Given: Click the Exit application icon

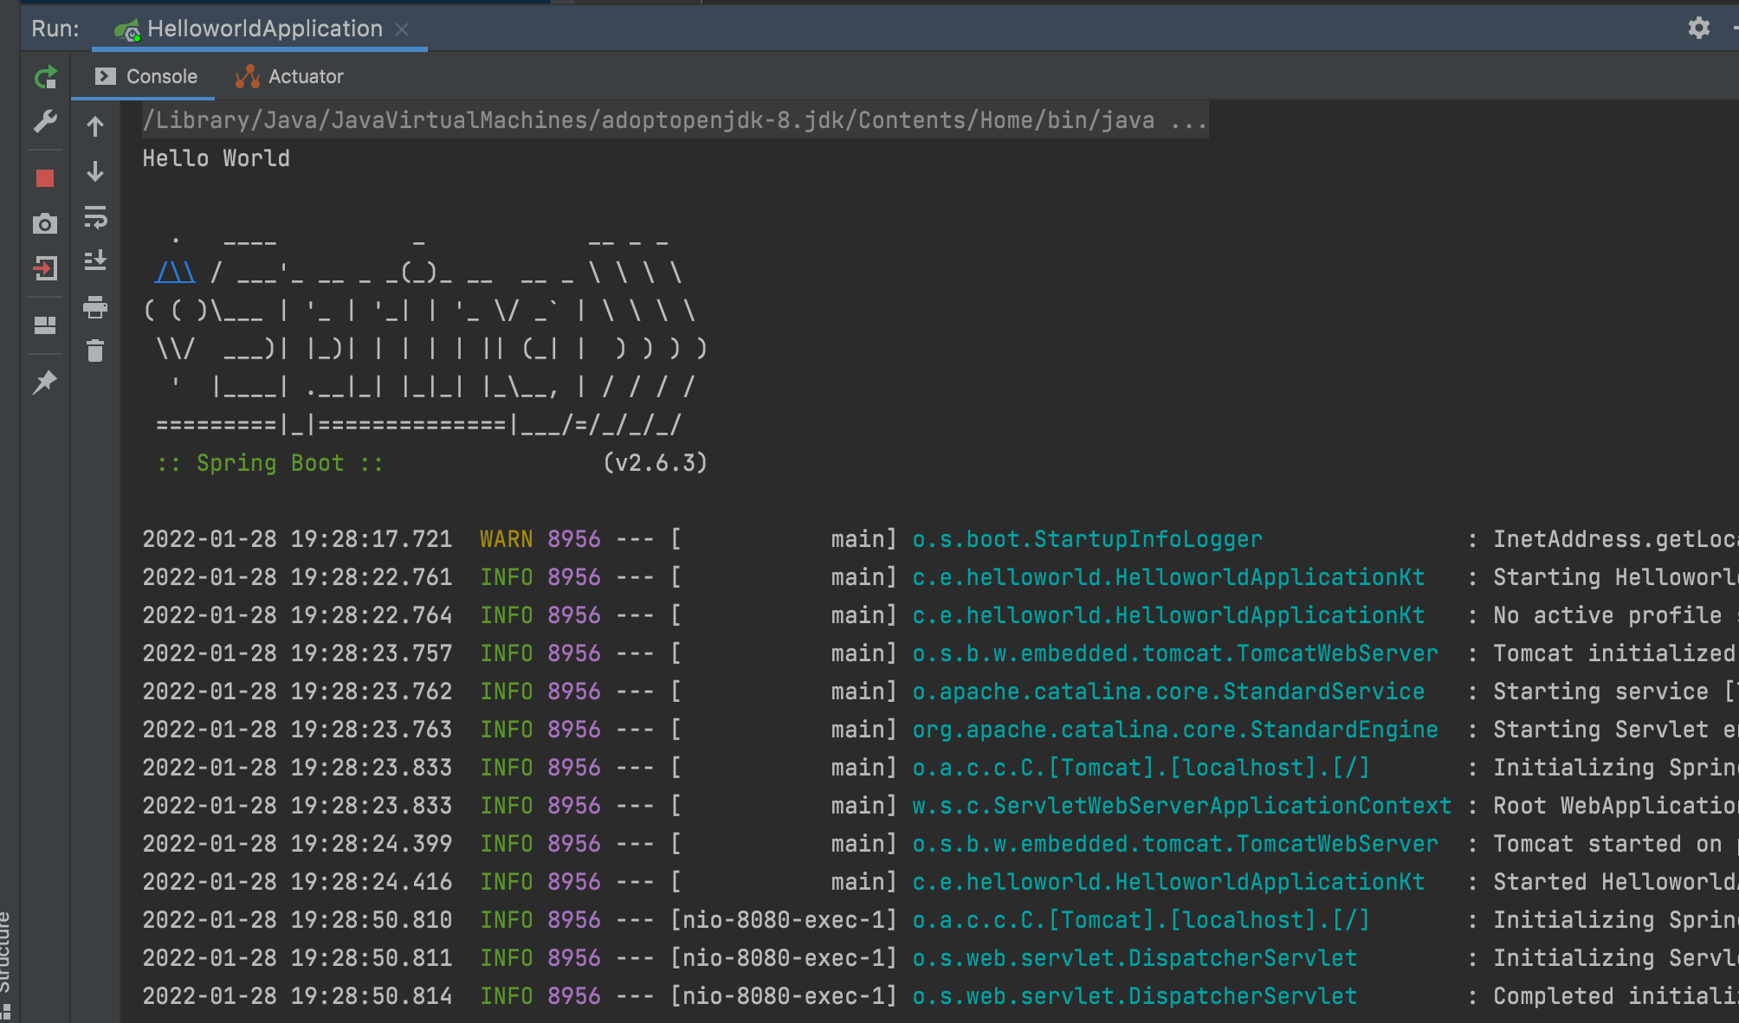Looking at the screenshot, I should pos(45,269).
